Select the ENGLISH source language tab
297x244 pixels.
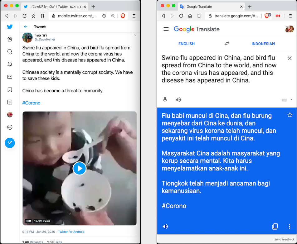pos(186,44)
